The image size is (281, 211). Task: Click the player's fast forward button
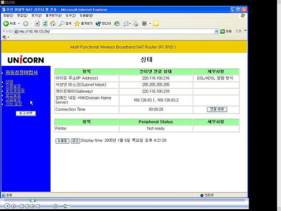coord(33,206)
